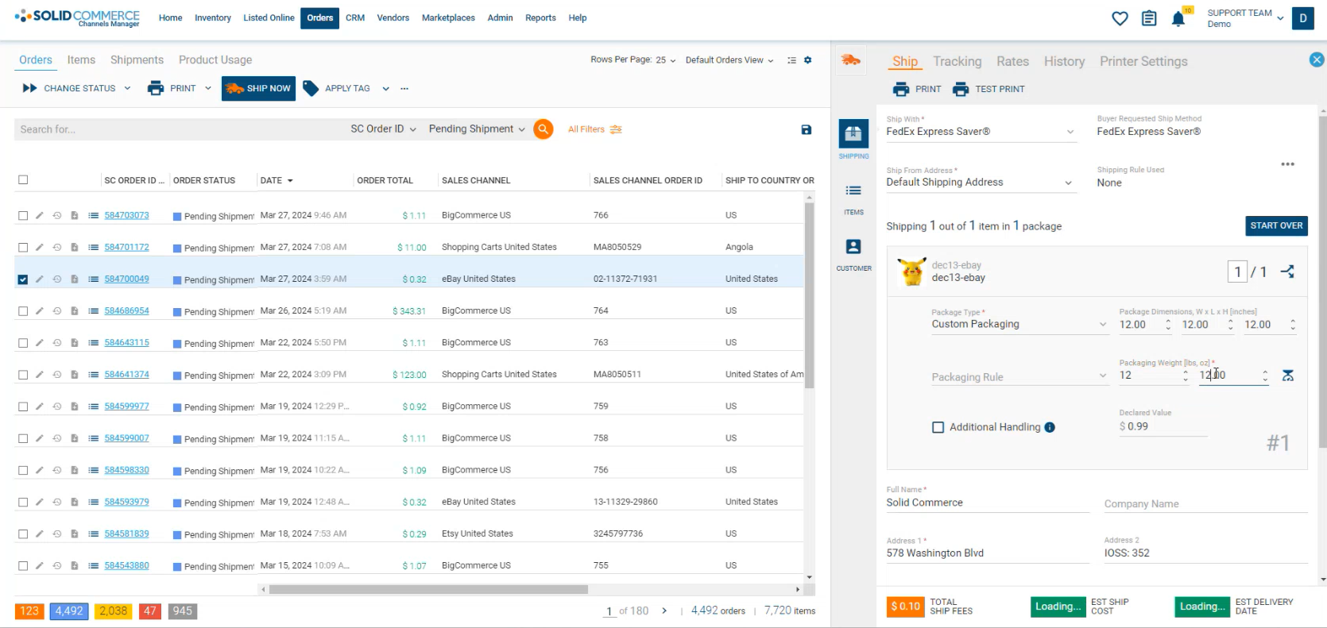The width and height of the screenshot is (1327, 628).
Task: Check the box for order 584643115
Action: point(23,342)
